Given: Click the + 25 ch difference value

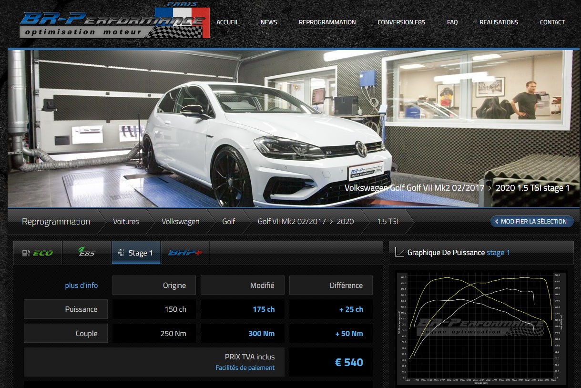Looking at the screenshot, I should (x=351, y=309).
